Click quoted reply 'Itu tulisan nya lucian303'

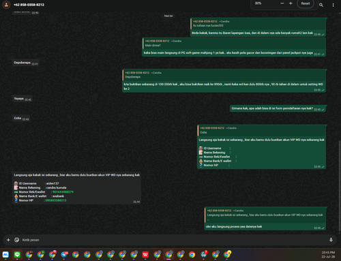coord(258,24)
